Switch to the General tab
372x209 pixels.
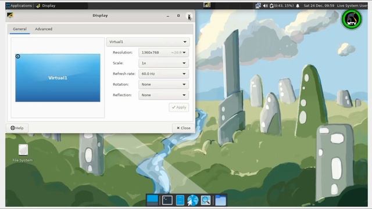click(x=20, y=29)
